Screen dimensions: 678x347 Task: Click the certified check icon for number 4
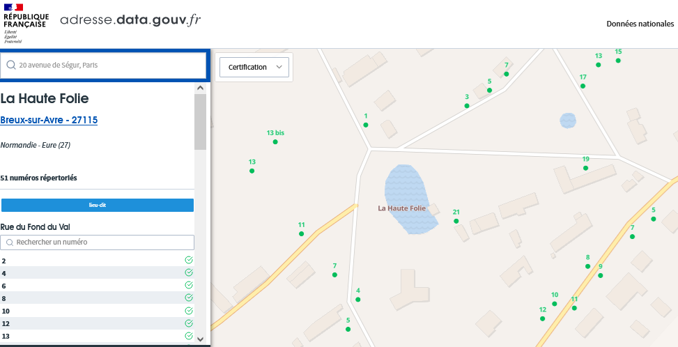[189, 272]
